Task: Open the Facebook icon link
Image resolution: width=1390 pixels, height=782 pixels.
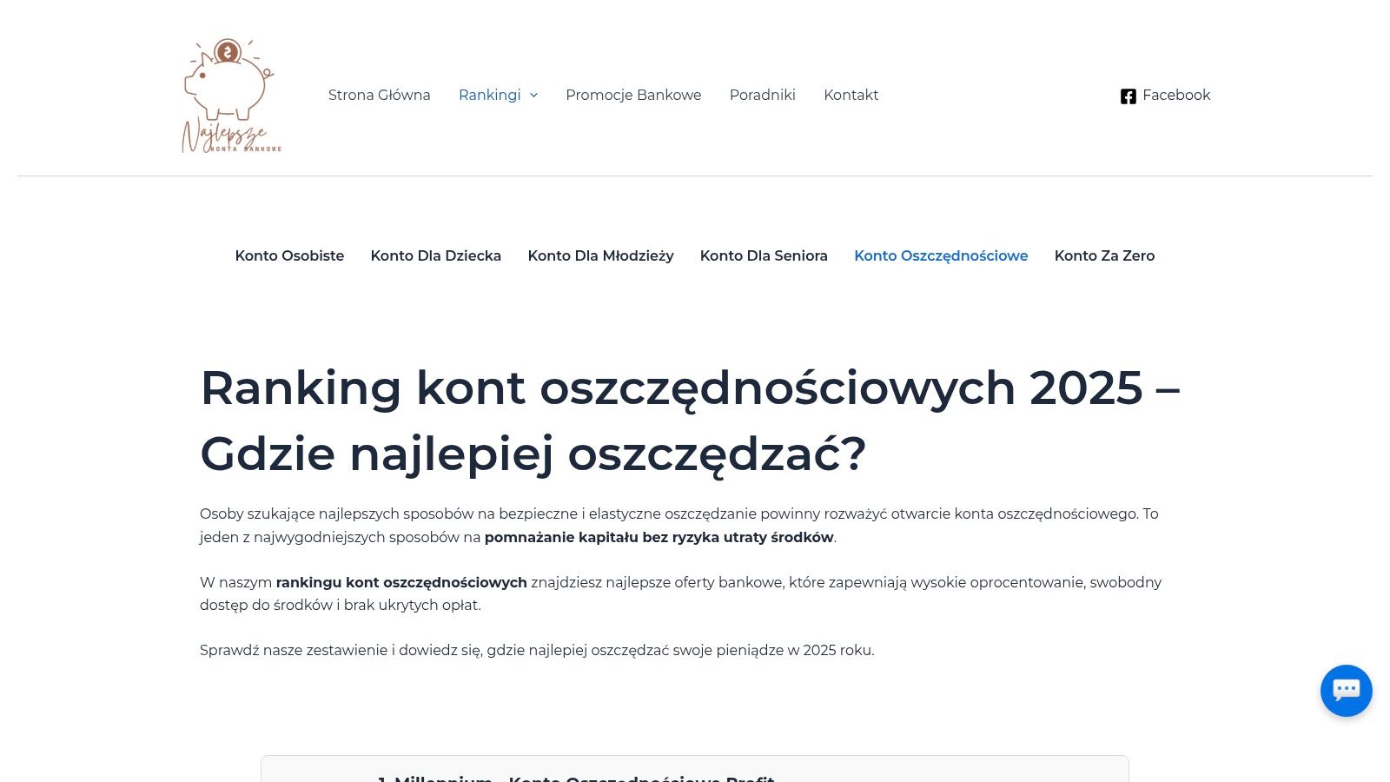Action: (x=1129, y=96)
